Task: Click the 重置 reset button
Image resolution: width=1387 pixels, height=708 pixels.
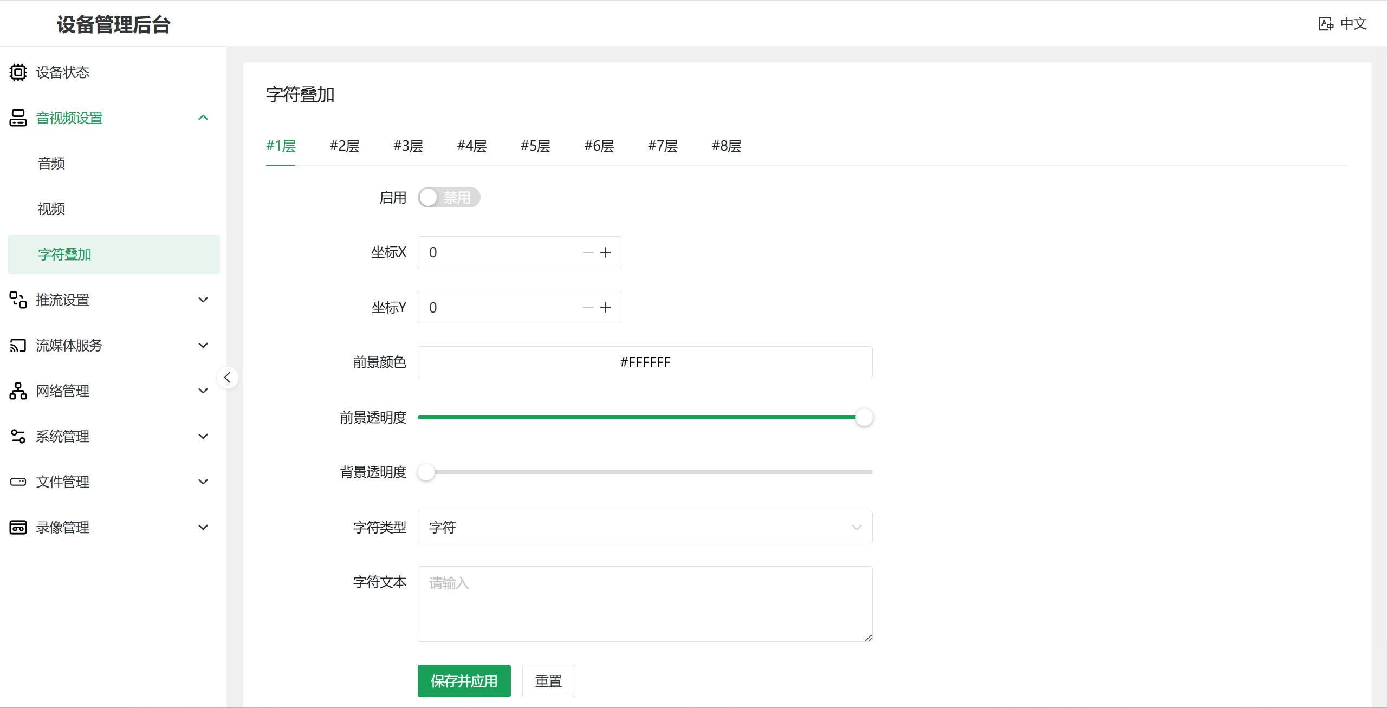Action: pyautogui.click(x=548, y=681)
